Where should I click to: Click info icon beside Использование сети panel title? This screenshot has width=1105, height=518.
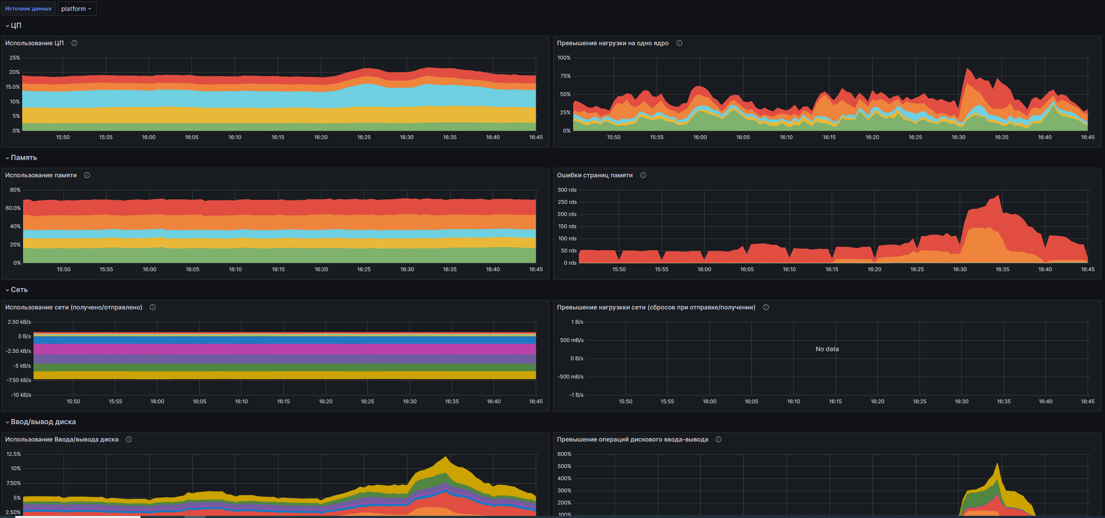click(x=153, y=307)
